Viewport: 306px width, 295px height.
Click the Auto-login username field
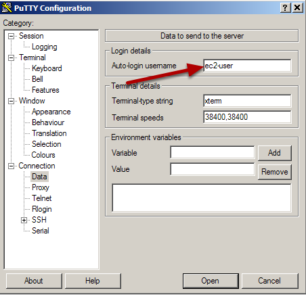pos(247,66)
